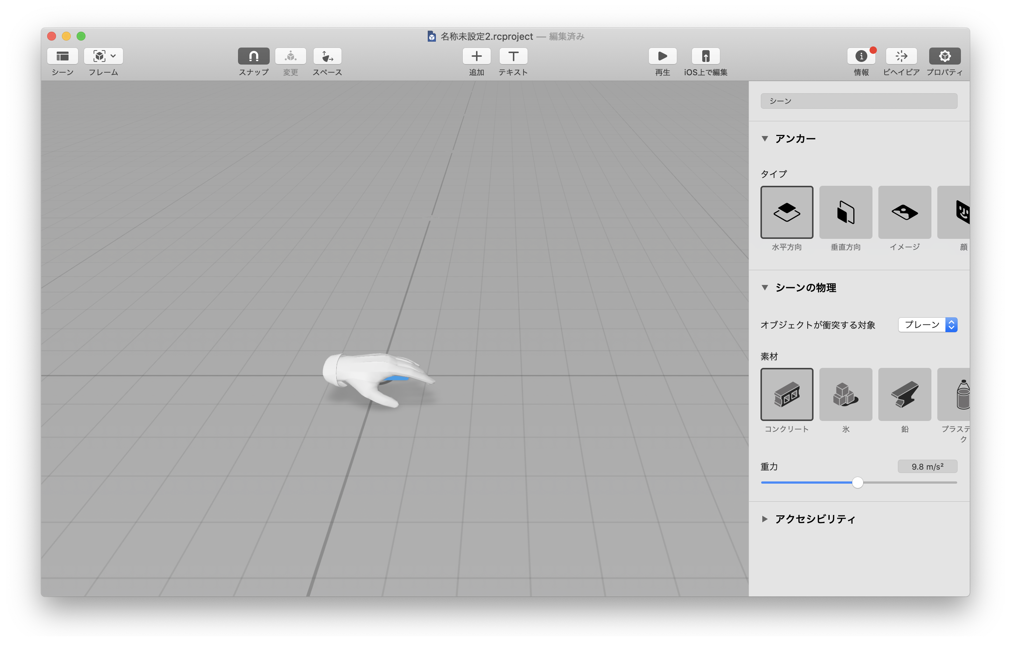Open the フレーム dropdown menu
Image resolution: width=1011 pixels, height=651 pixels.
104,56
